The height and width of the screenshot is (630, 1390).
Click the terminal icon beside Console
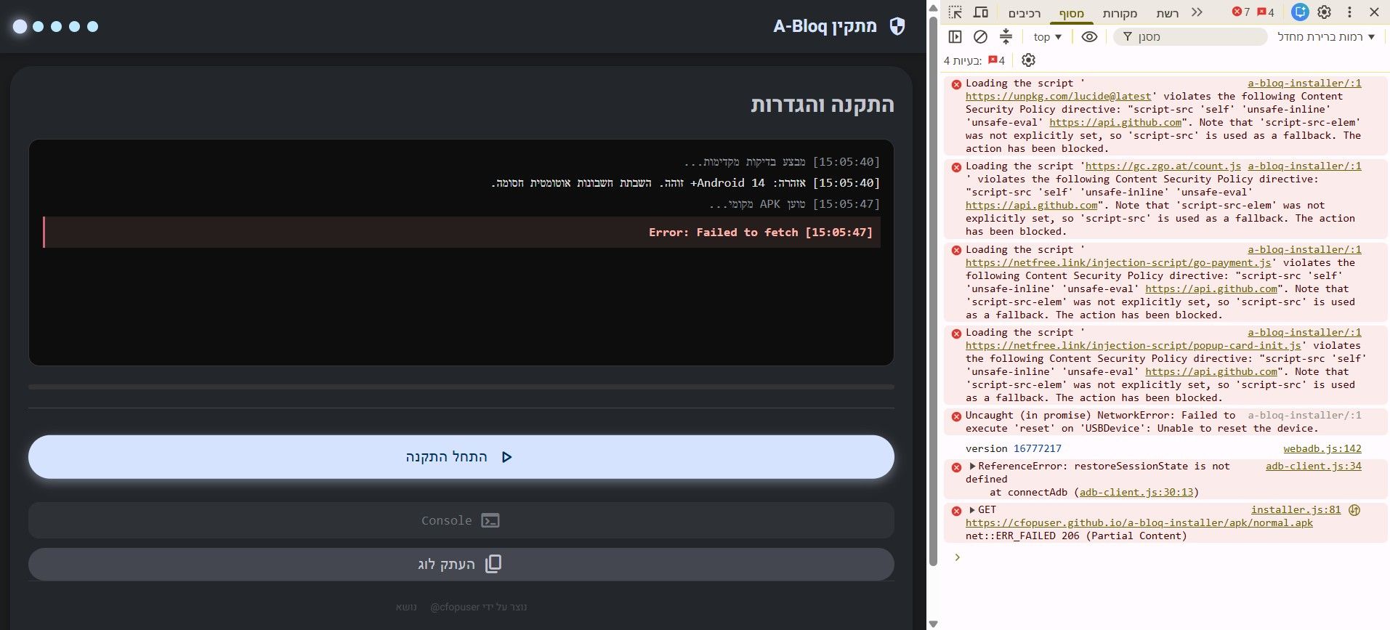point(490,520)
